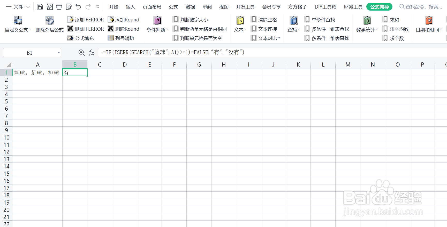Click 删除IFERROR button
Viewport: 447px width, 227px height.
[86, 29]
